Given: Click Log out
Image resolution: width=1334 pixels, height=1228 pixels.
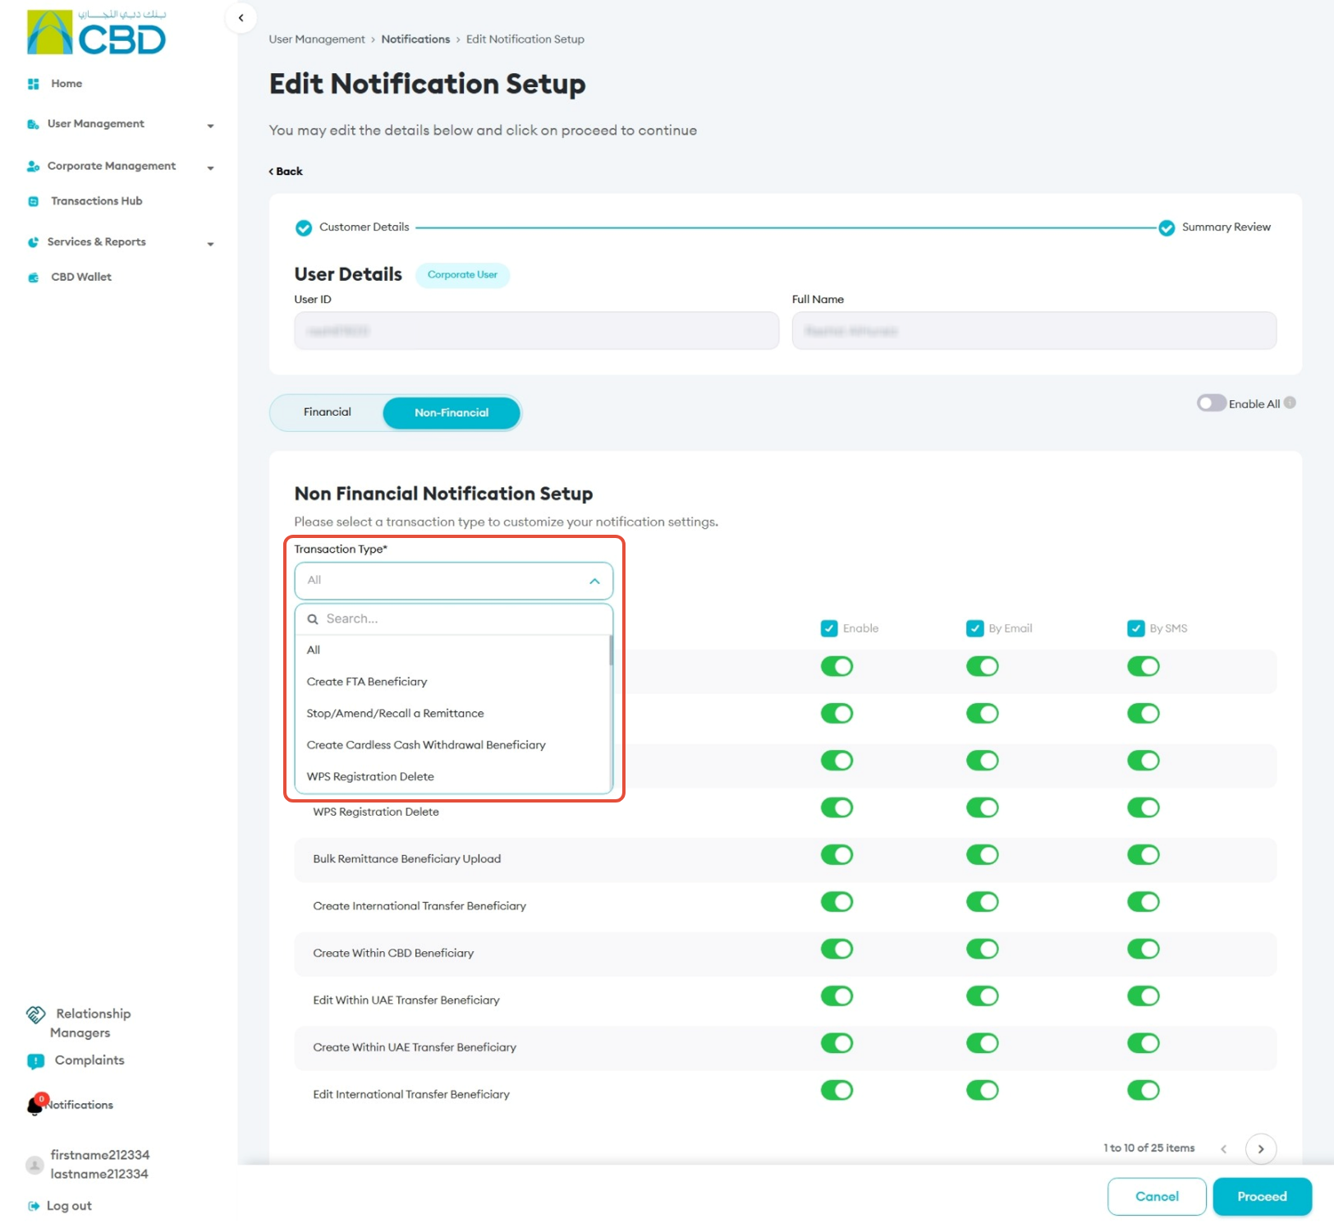Looking at the screenshot, I should (x=69, y=1207).
